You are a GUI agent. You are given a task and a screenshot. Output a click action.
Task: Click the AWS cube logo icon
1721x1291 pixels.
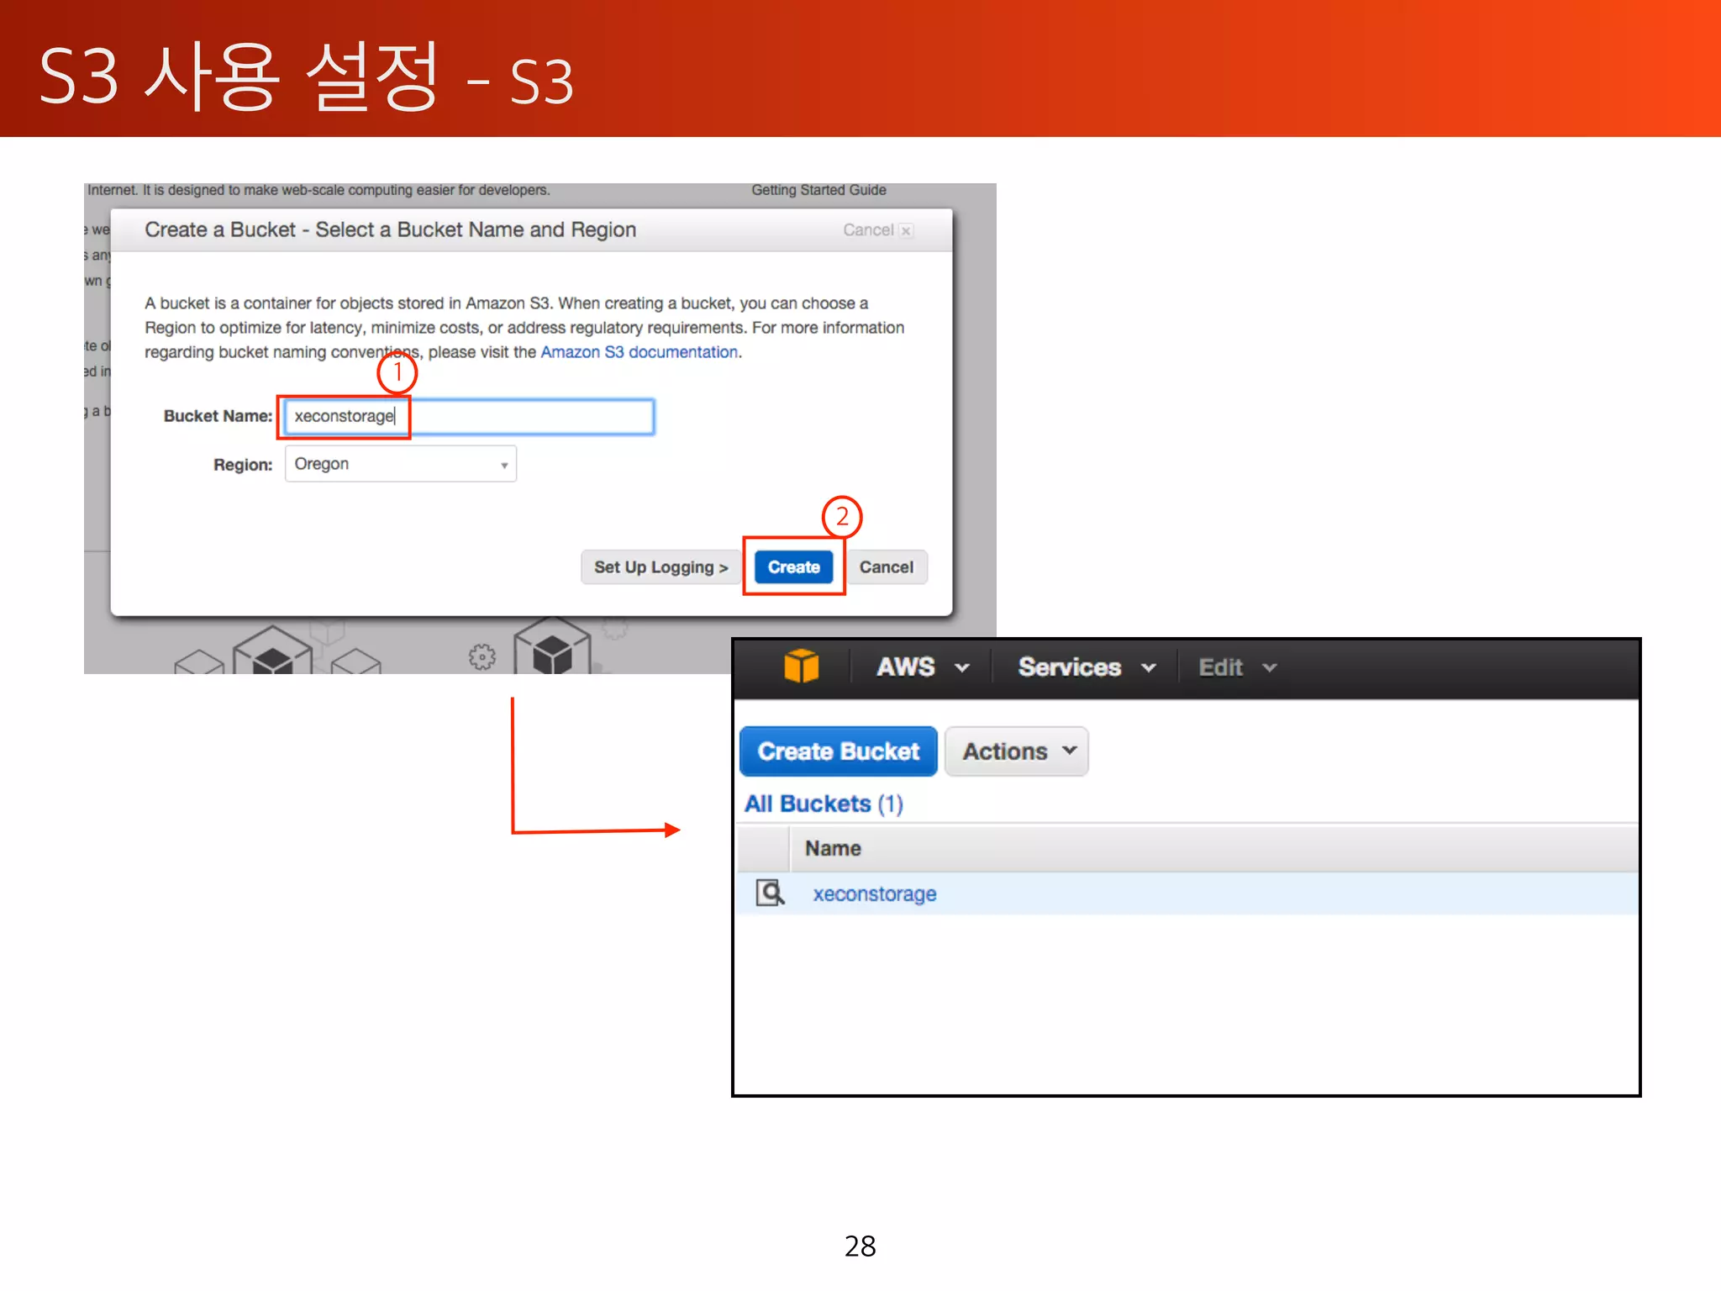[801, 666]
